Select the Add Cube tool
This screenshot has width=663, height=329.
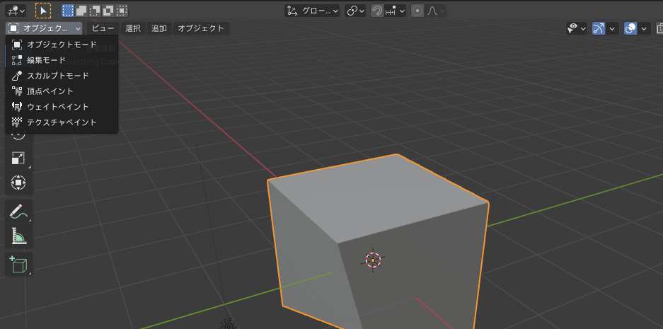(x=18, y=265)
